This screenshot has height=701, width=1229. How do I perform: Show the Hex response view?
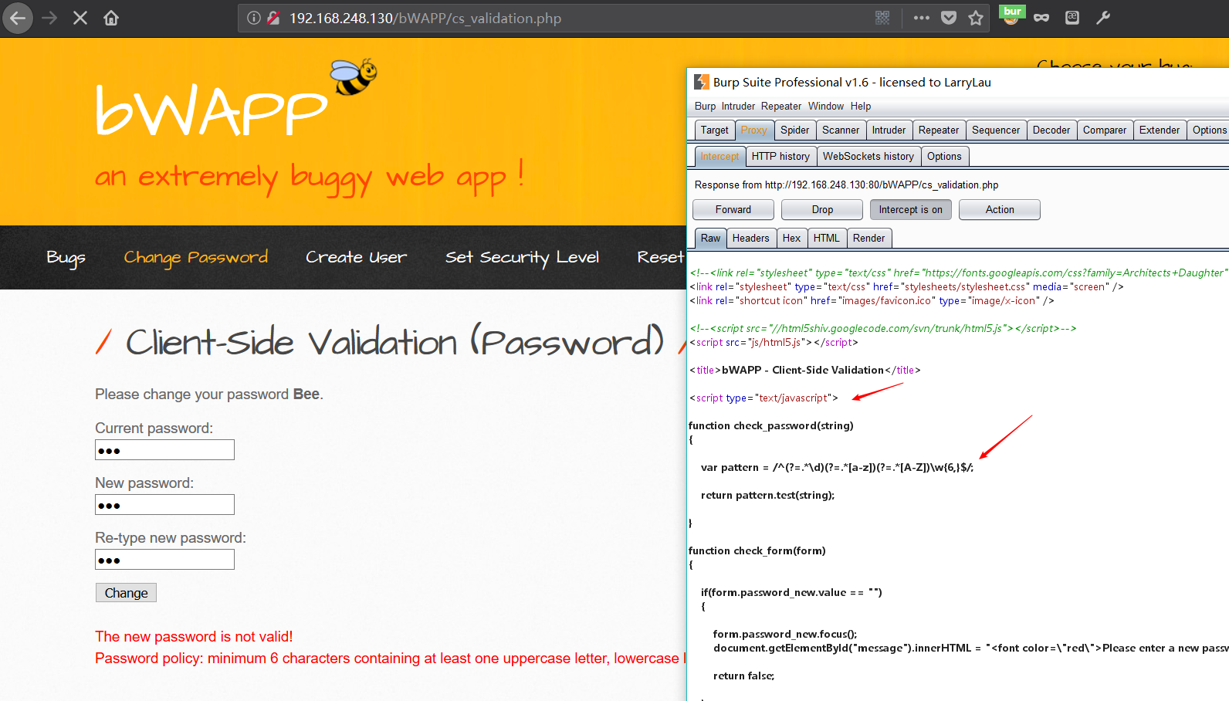coord(791,239)
